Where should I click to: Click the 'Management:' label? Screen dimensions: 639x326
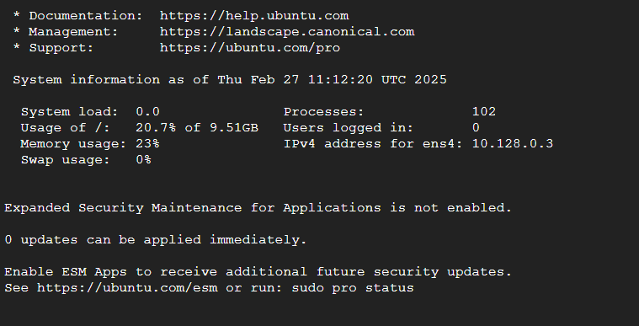coord(73,32)
